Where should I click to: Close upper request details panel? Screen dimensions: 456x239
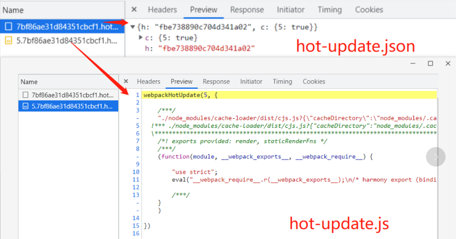tap(134, 9)
